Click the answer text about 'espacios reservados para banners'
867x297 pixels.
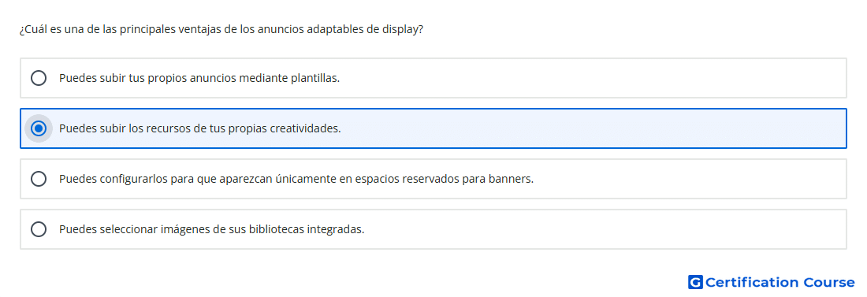coord(296,179)
